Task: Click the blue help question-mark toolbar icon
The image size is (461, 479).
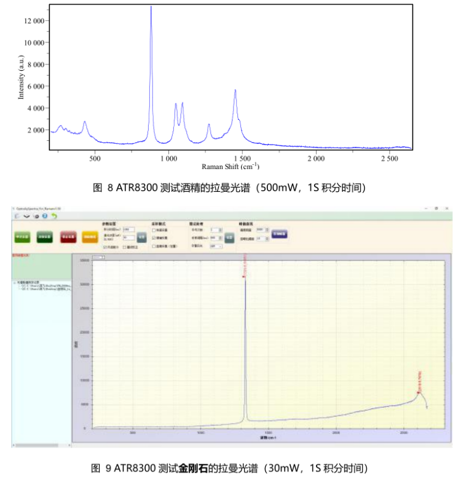Action: pyautogui.click(x=45, y=216)
